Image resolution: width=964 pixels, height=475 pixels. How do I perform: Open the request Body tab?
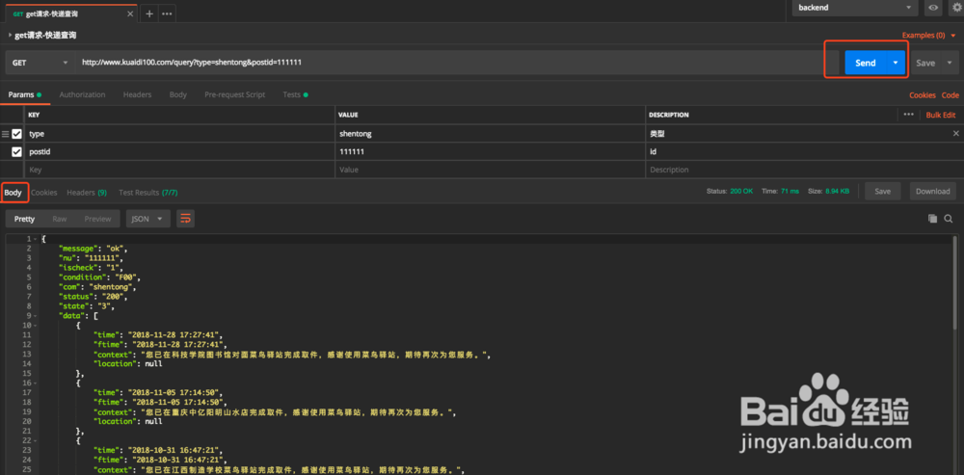(x=178, y=94)
